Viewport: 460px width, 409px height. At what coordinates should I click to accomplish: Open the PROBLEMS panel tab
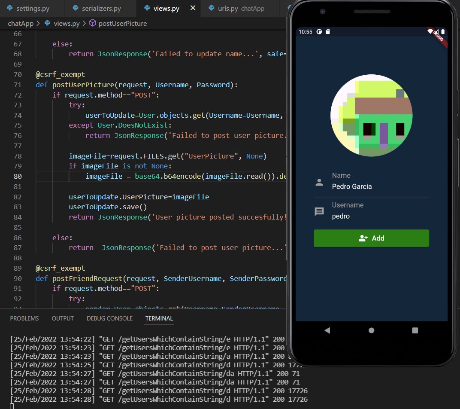24,318
